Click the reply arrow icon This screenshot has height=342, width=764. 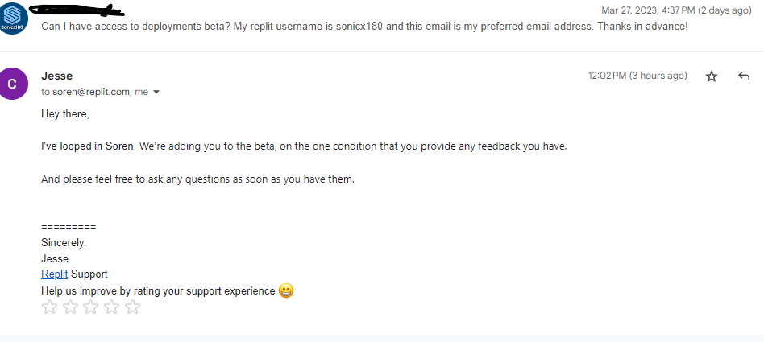point(744,76)
